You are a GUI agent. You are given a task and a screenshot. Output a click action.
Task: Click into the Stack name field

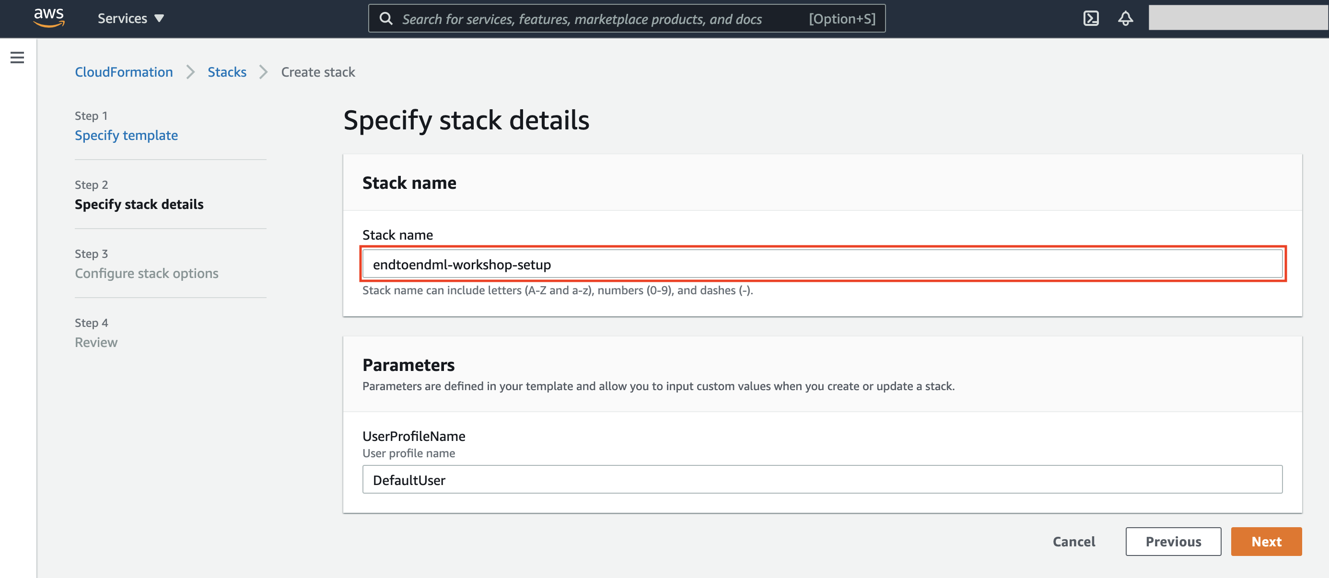click(x=822, y=264)
